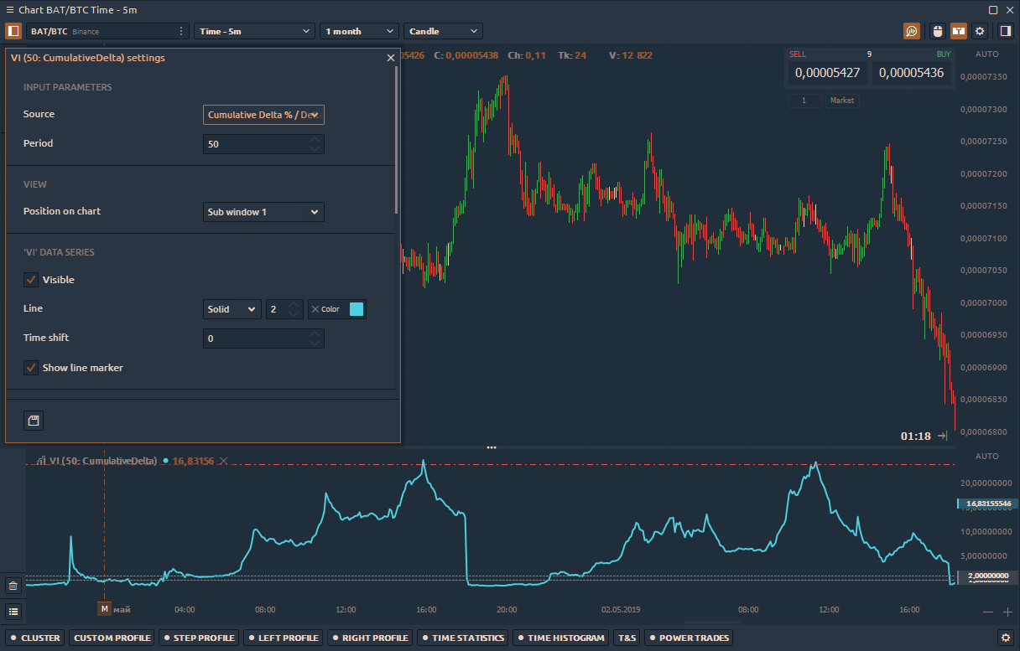Click the BUY price 0,00005436 button

pyautogui.click(x=912, y=73)
